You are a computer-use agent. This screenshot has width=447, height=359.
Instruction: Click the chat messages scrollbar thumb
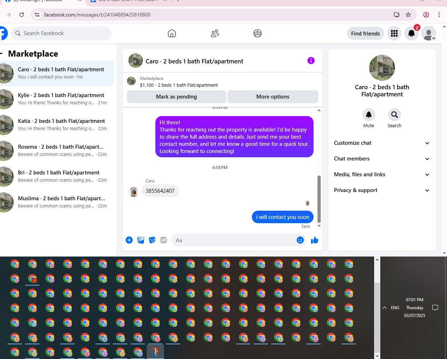pyautogui.click(x=319, y=199)
